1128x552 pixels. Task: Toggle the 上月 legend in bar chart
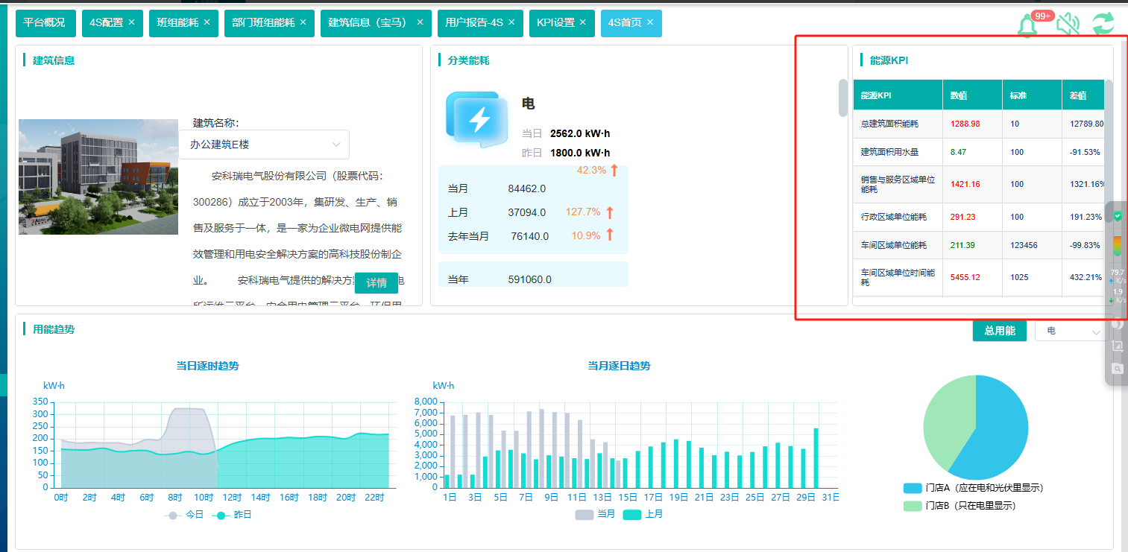[643, 515]
